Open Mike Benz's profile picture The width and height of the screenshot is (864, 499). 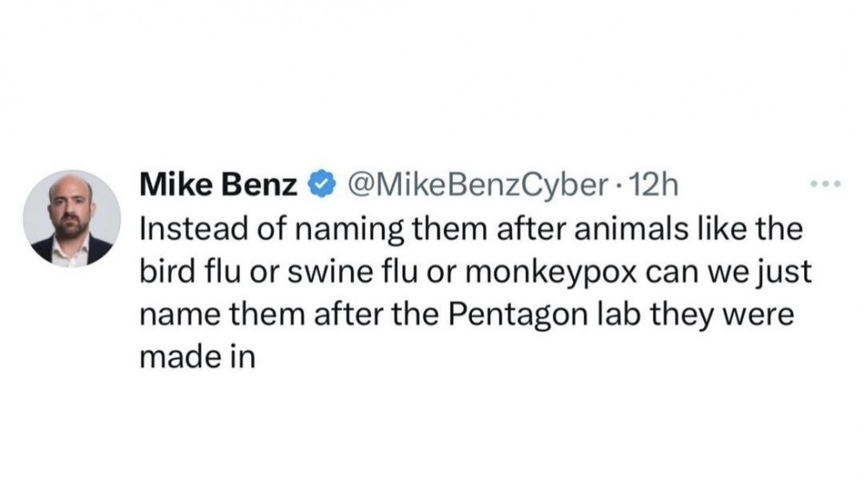[72, 219]
